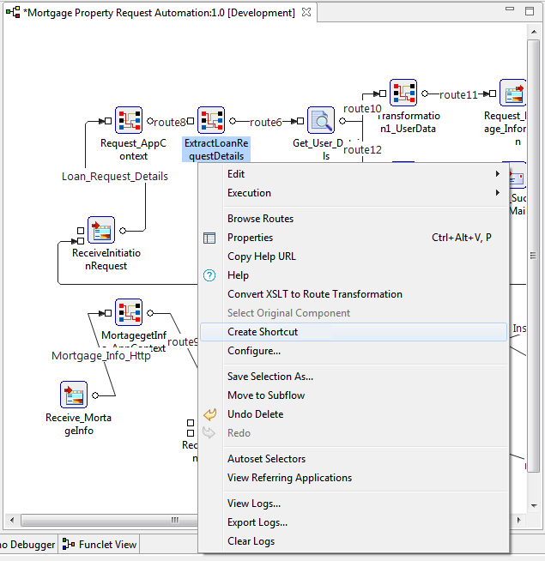Image resolution: width=545 pixels, height=561 pixels.
Task: Select the MortagegetInfo_AppContext component icon
Action: click(129, 312)
